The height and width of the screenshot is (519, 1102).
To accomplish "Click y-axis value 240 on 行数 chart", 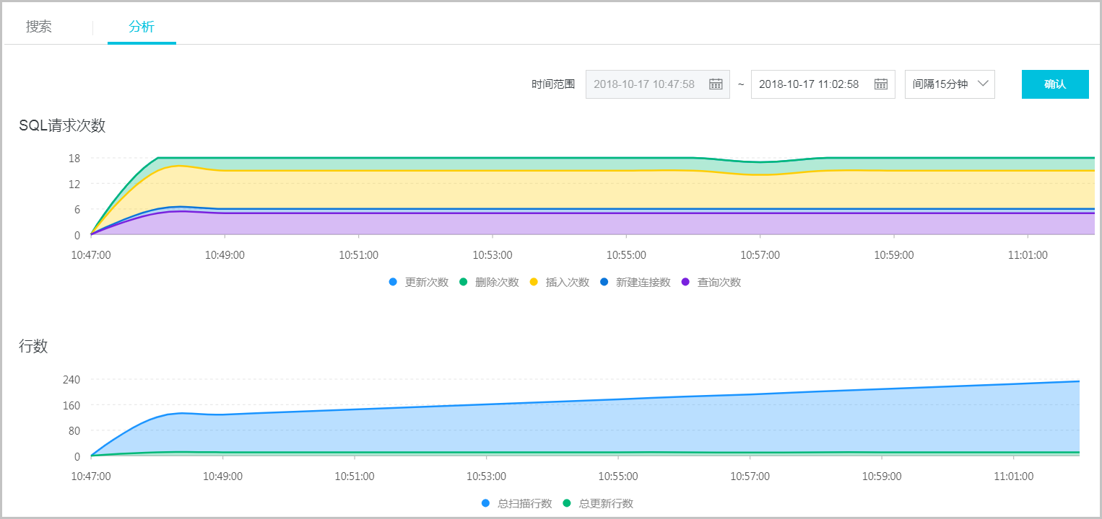I will 71,379.
